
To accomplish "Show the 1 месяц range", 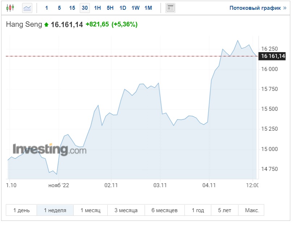I will click(90, 210).
